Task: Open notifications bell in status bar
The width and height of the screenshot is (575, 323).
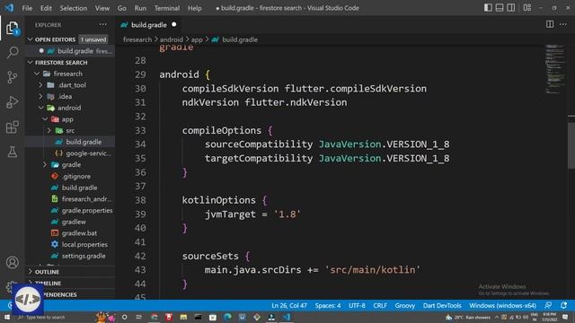Action: pos(563,305)
